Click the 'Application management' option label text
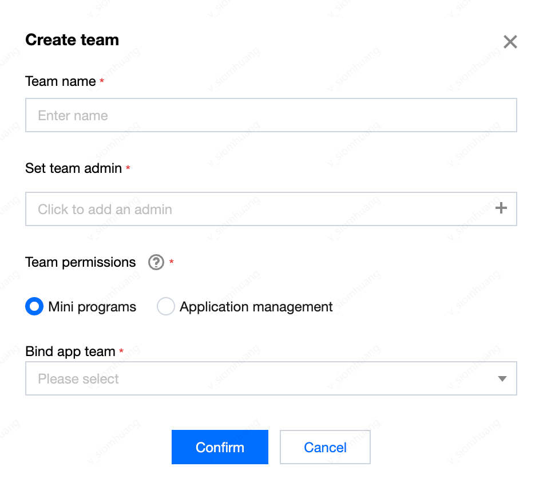 click(256, 307)
